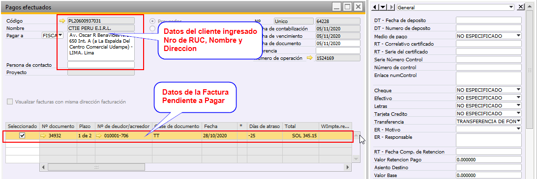Click the Asiento Destino field
The image size is (537, 179).
pyautogui.click(x=489, y=167)
